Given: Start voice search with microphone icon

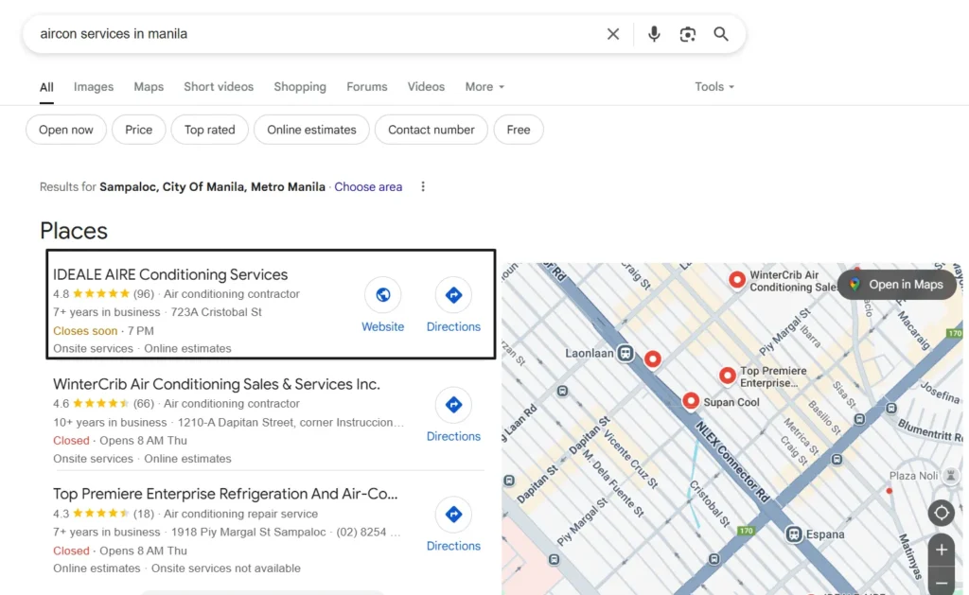Looking at the screenshot, I should click(654, 34).
